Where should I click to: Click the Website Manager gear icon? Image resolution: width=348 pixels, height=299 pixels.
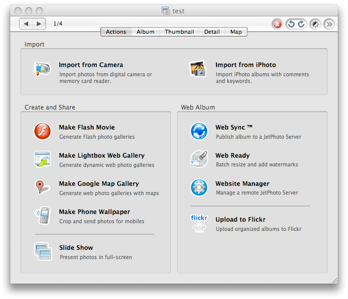point(199,187)
